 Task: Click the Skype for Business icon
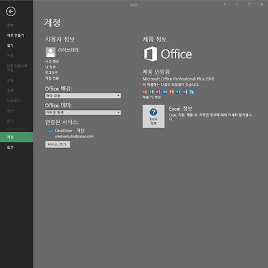pyautogui.click(x=192, y=92)
